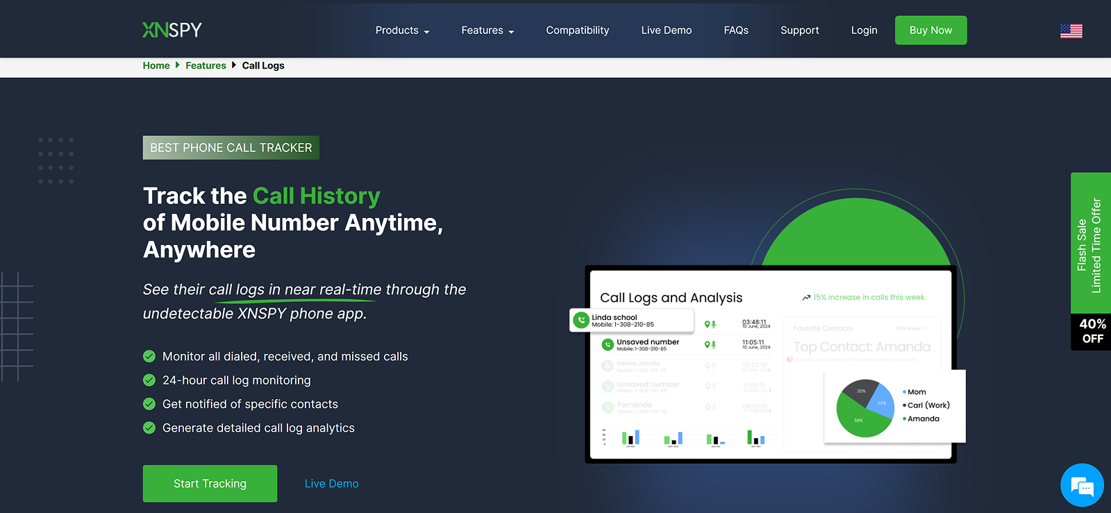1111x513 pixels.
Task: Select the Unsaved number 11:05:11 entry
Action: coord(686,344)
